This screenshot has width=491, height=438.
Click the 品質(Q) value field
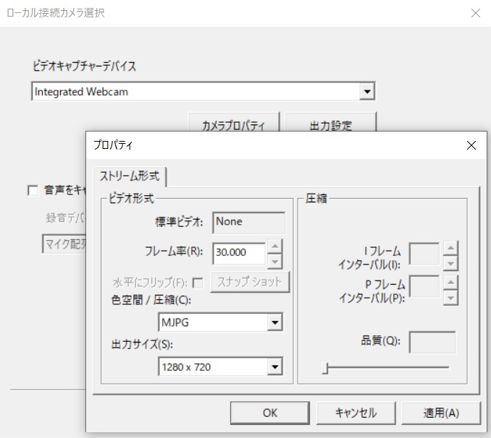click(x=432, y=343)
